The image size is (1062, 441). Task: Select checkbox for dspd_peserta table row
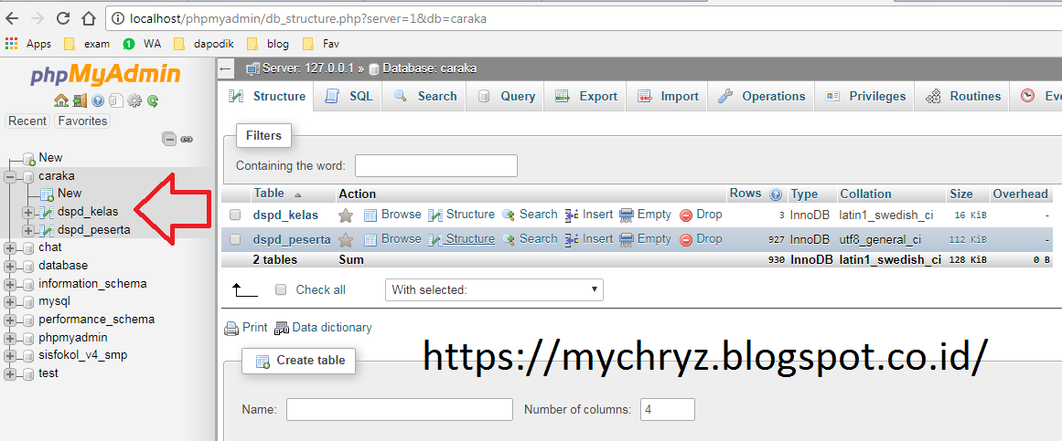click(x=235, y=240)
